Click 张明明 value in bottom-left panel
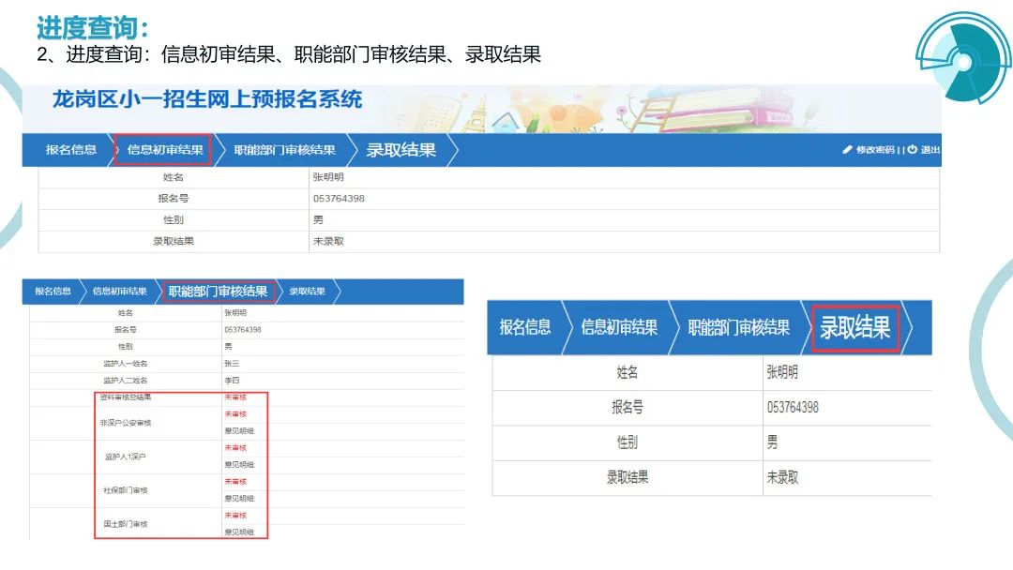 coord(235,312)
